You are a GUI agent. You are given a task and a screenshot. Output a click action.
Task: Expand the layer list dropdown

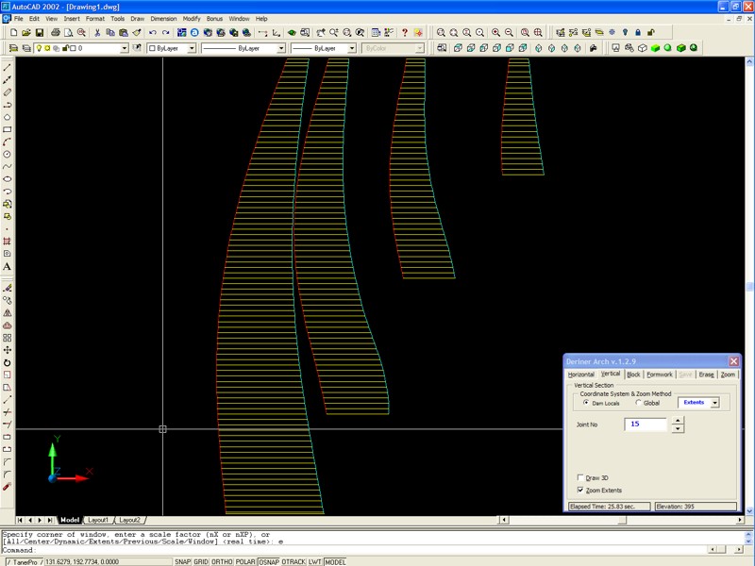point(124,48)
